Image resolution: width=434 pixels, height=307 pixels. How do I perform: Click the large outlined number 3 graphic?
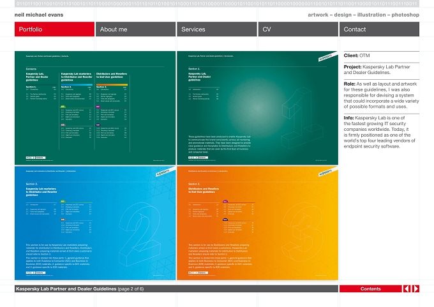point(303,232)
